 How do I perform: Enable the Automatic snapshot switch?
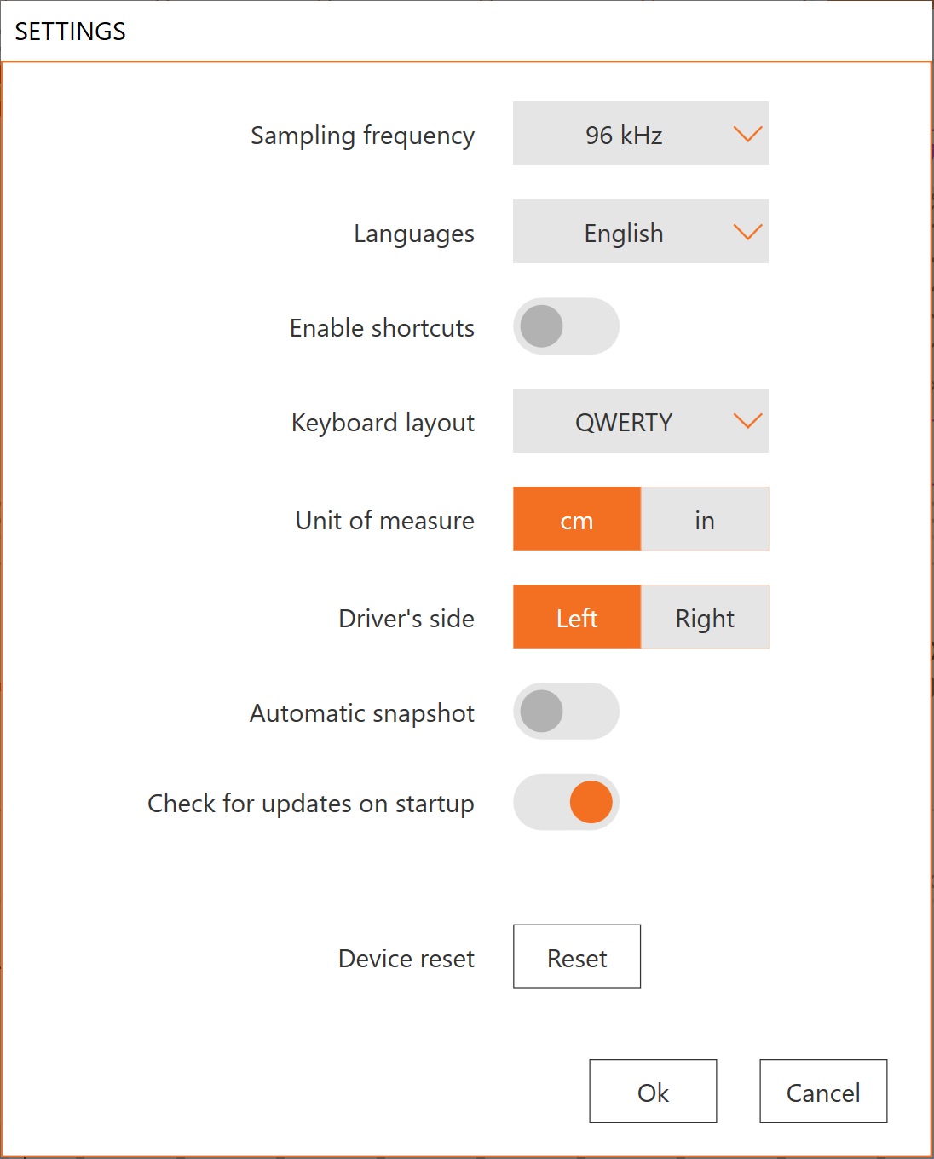(x=566, y=712)
